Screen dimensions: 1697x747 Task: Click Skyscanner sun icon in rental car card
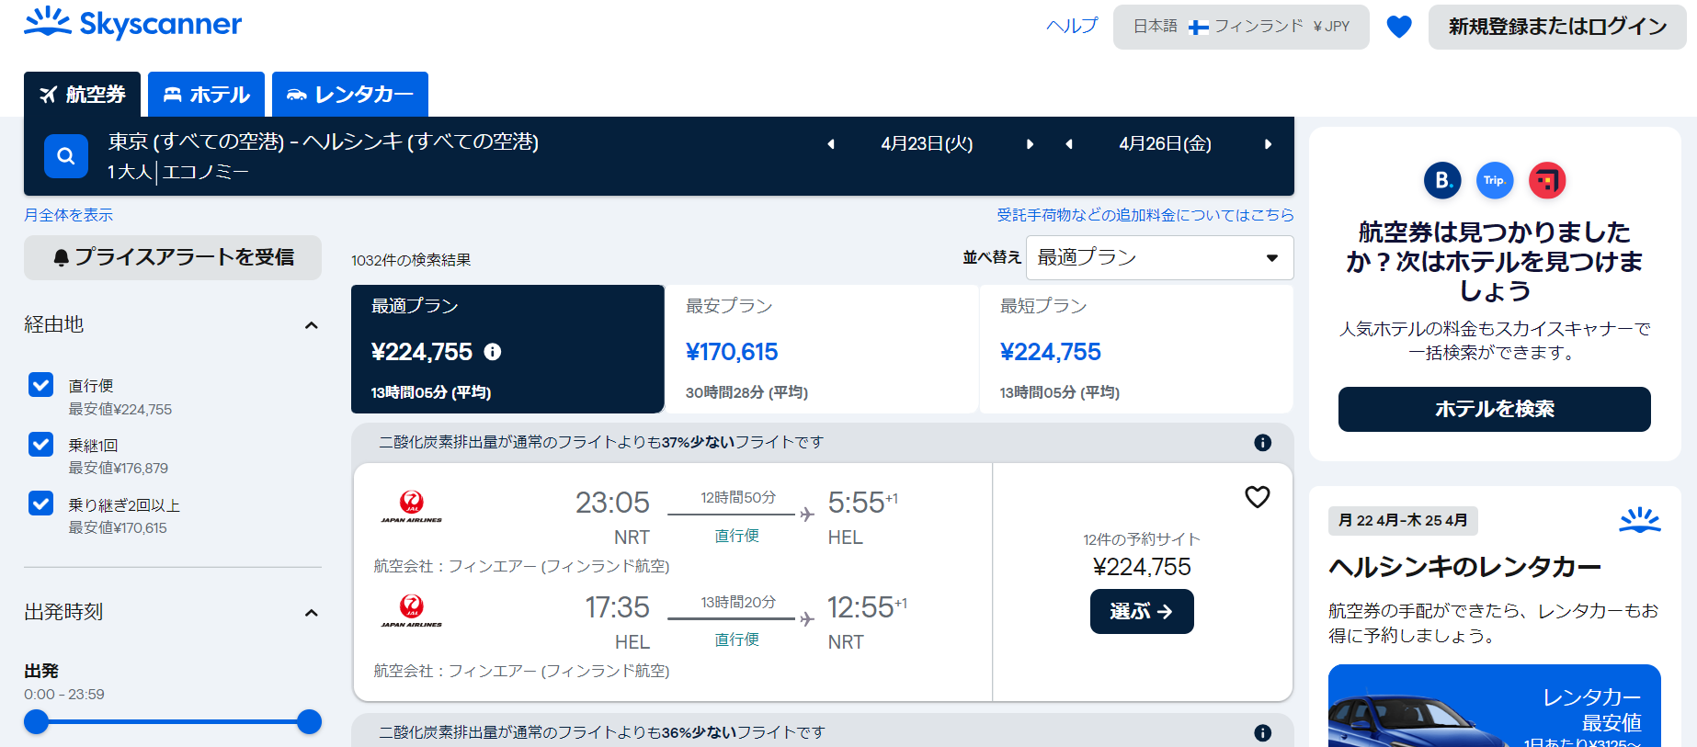coord(1640,520)
